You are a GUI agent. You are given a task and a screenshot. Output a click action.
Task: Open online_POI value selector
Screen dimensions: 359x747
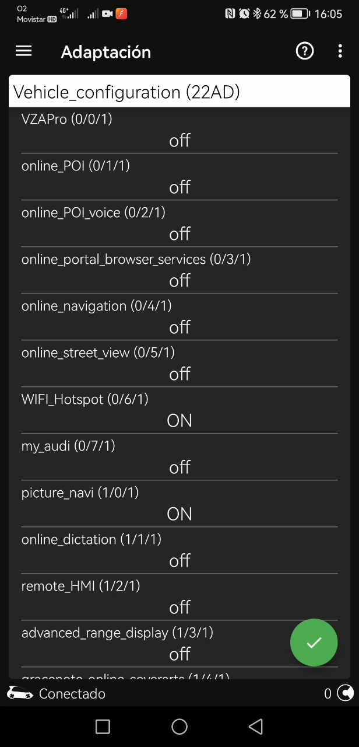point(179,187)
